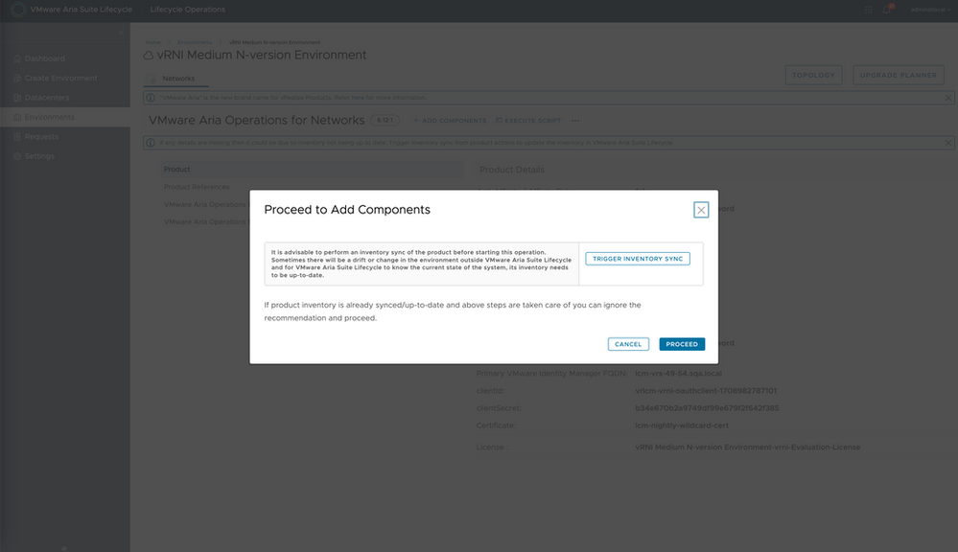Click the Datacenters sidebar icon
The height and width of the screenshot is (552, 958).
[x=17, y=98]
